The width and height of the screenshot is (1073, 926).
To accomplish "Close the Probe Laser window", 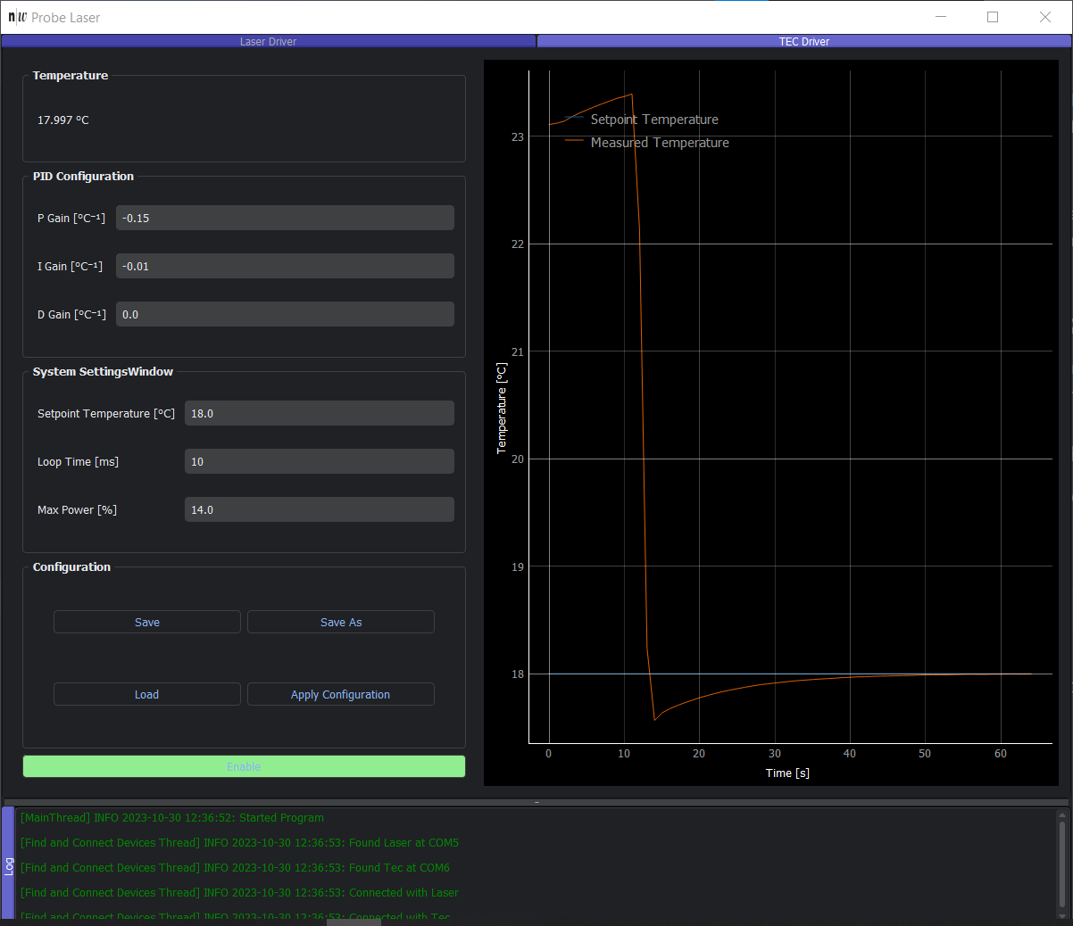I will point(1045,17).
